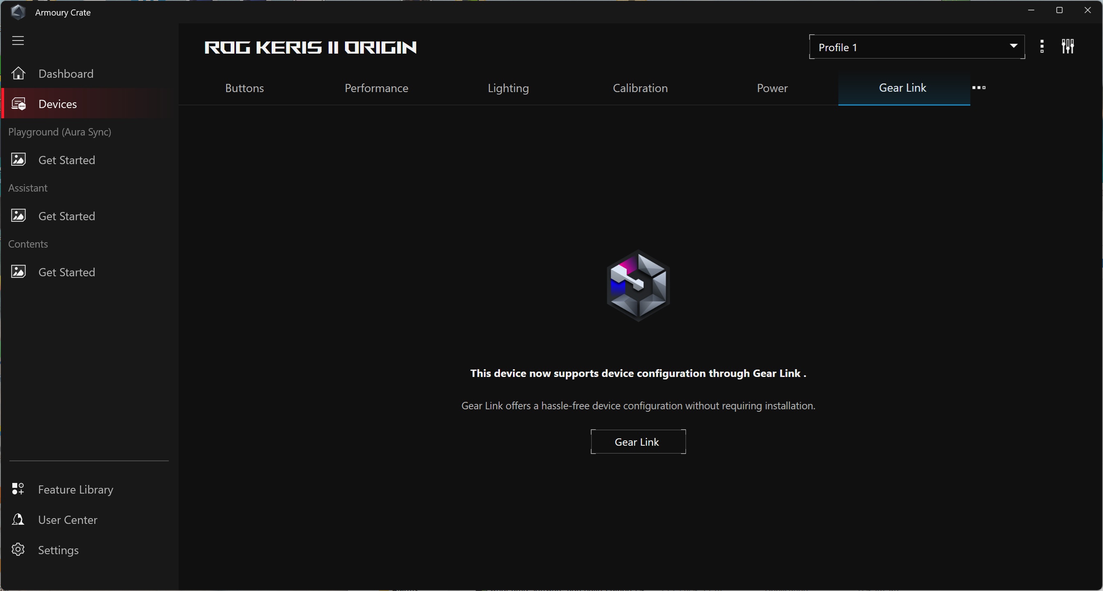Select Devices in the sidebar
1103x591 pixels.
pyautogui.click(x=89, y=104)
